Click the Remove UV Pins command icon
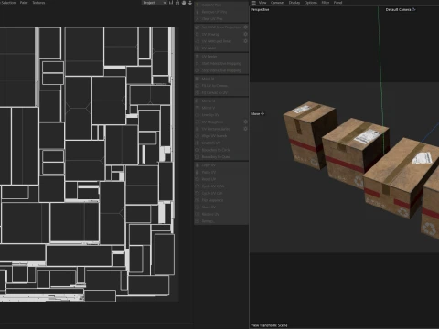439x329 pixels. click(x=198, y=12)
